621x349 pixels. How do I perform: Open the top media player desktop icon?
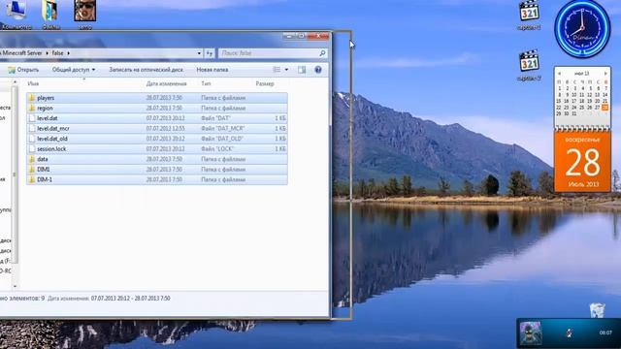click(529, 15)
